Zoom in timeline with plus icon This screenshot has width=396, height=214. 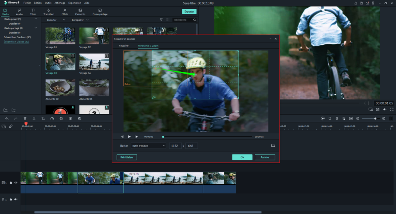tap(384, 119)
